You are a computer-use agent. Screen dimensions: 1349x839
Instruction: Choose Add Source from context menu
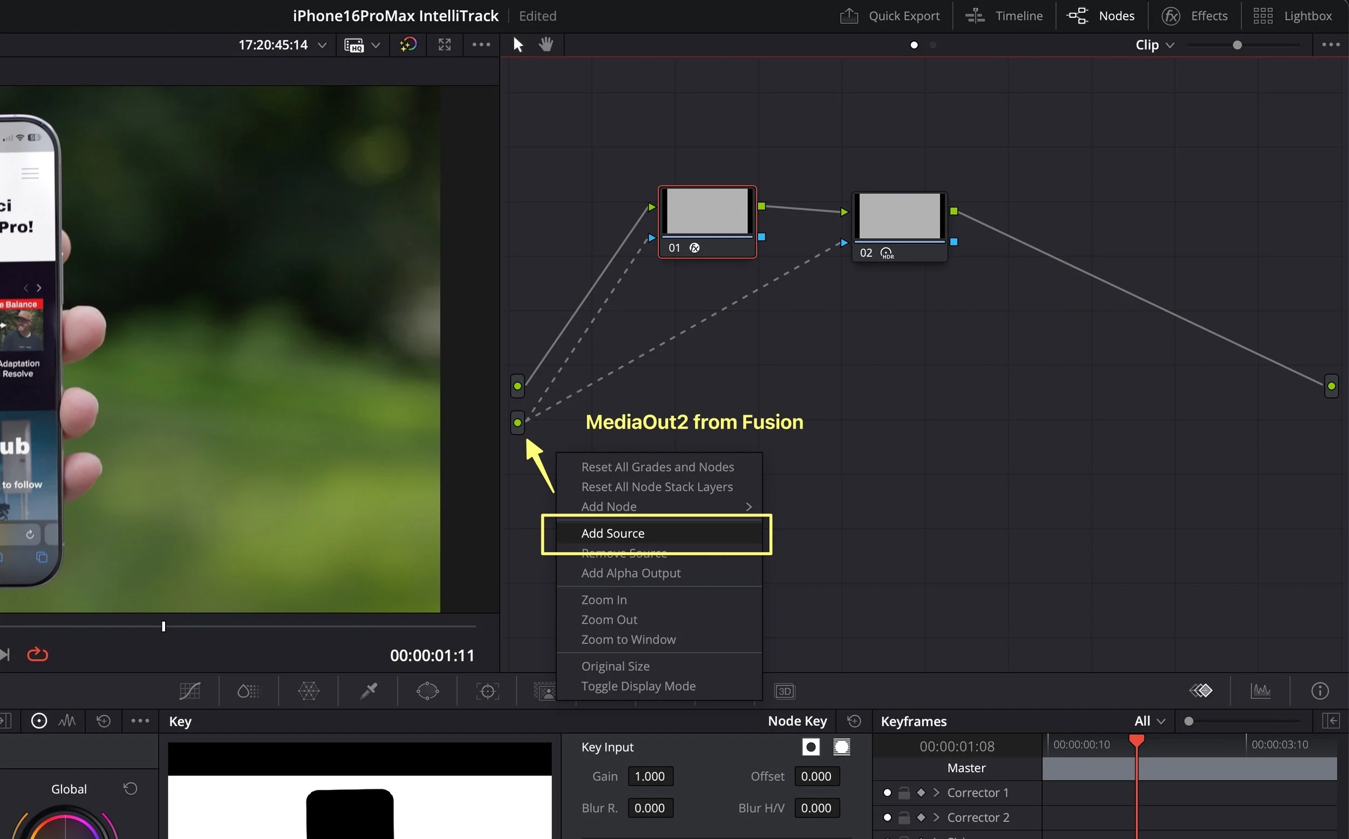click(x=612, y=533)
